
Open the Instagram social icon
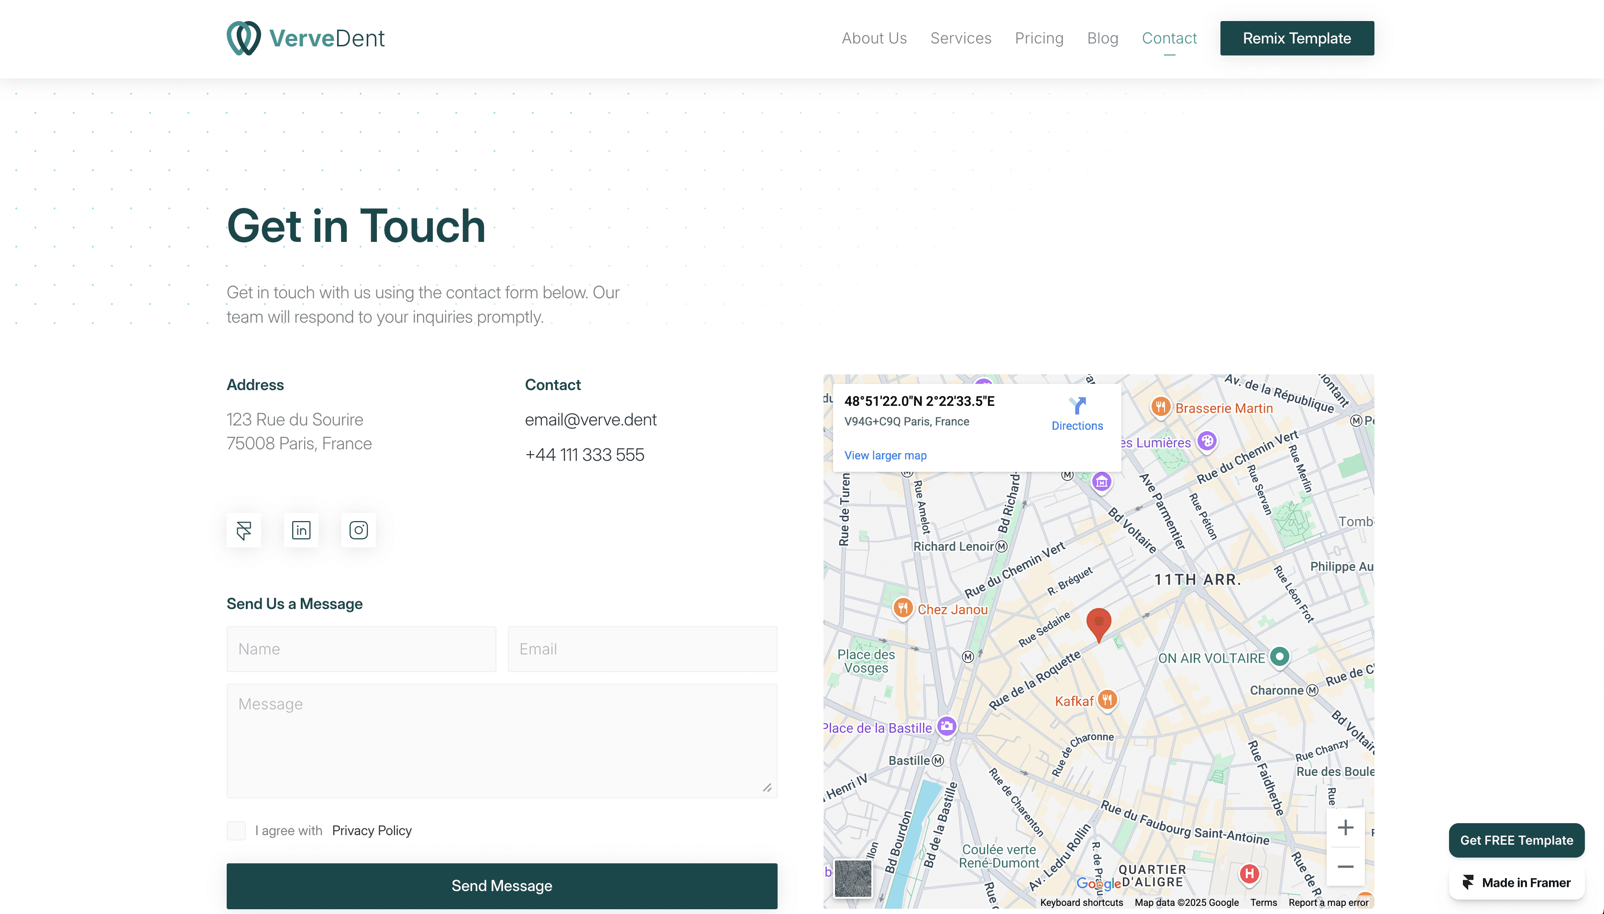[x=358, y=531]
